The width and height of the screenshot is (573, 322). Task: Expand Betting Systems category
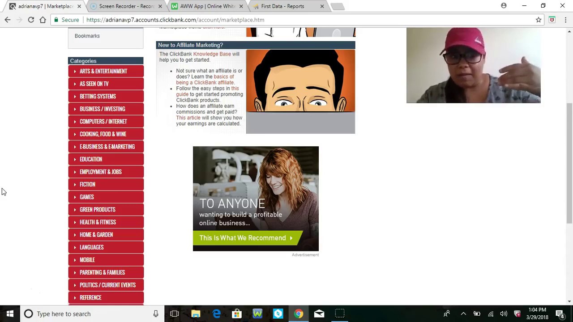106,96
